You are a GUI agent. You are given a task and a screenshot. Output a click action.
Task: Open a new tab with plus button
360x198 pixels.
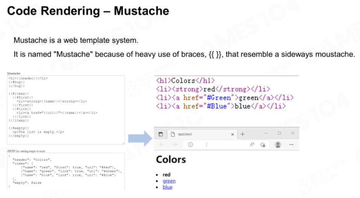(x=243, y=134)
